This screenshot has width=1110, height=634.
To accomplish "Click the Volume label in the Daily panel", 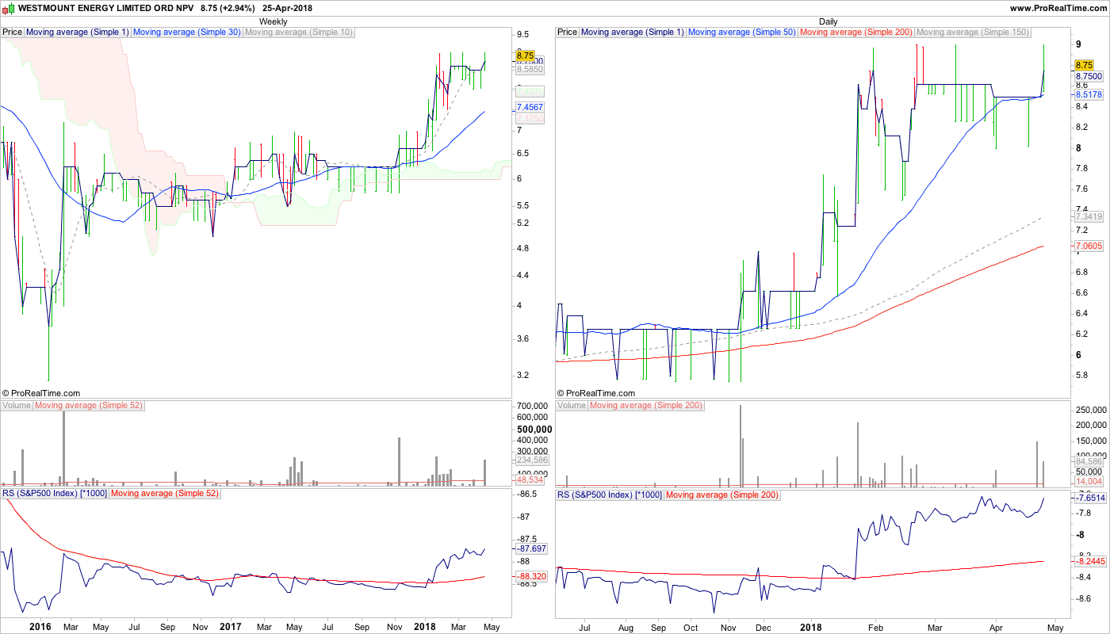I will click(x=572, y=406).
